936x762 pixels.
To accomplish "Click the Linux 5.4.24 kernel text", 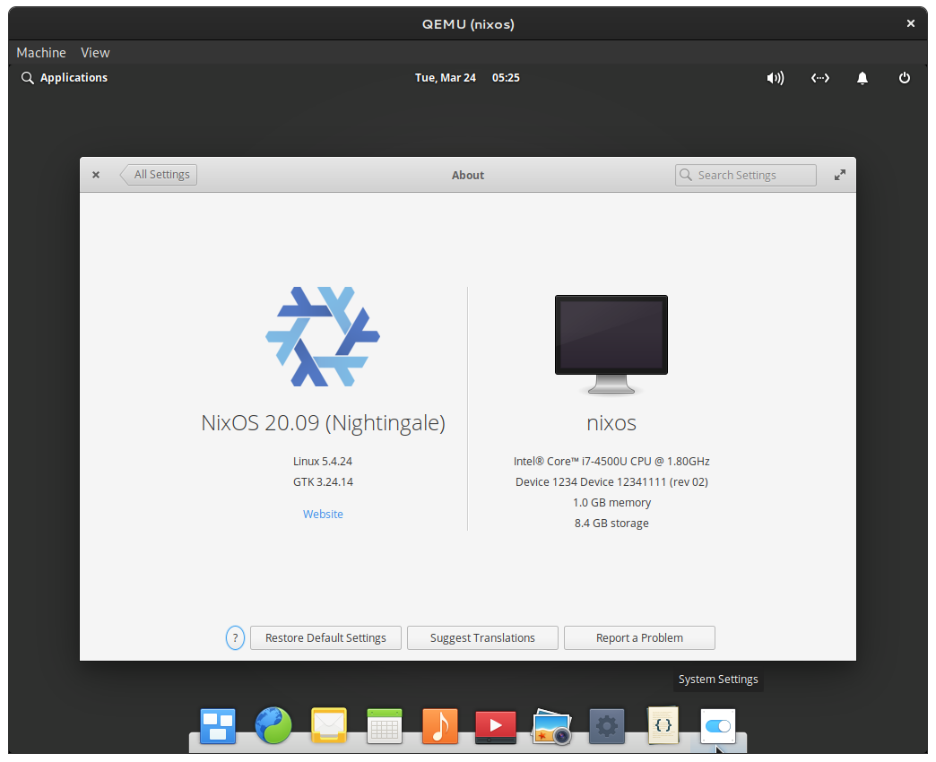I will click(x=323, y=462).
